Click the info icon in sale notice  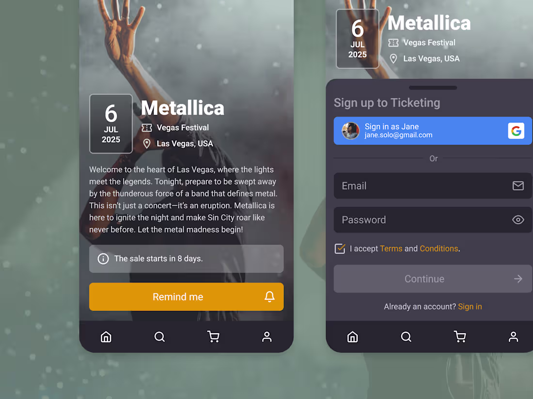[x=103, y=259]
